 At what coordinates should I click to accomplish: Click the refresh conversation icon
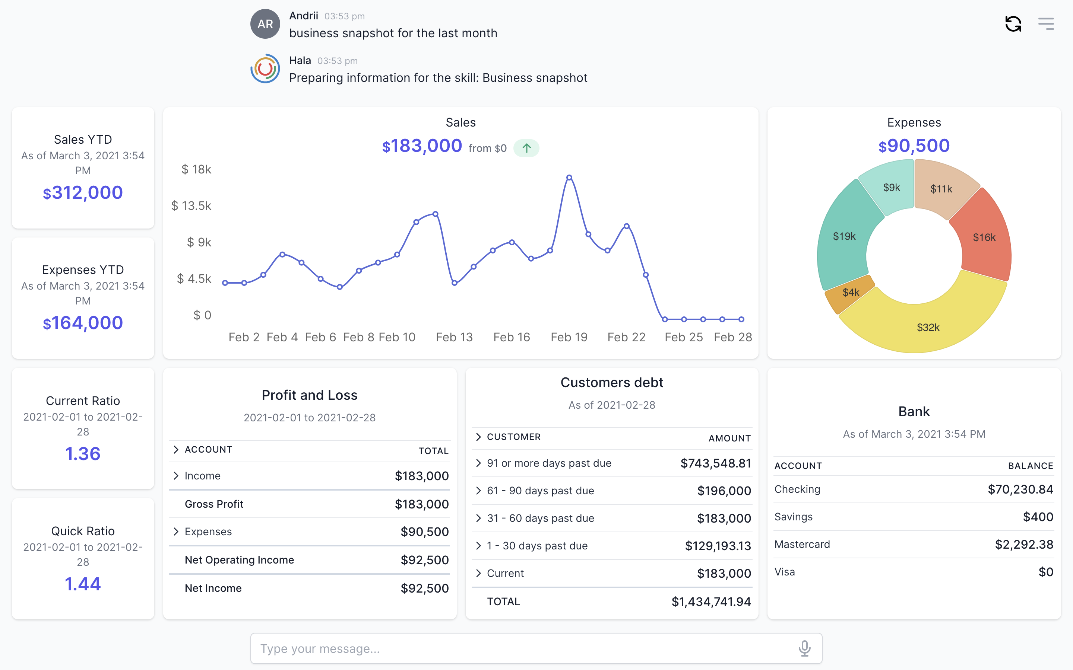click(x=1013, y=24)
